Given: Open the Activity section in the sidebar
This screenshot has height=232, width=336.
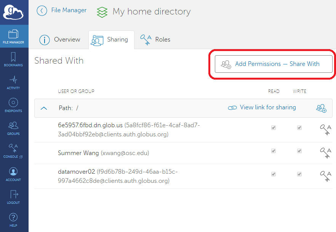Looking at the screenshot, I should [13, 83].
